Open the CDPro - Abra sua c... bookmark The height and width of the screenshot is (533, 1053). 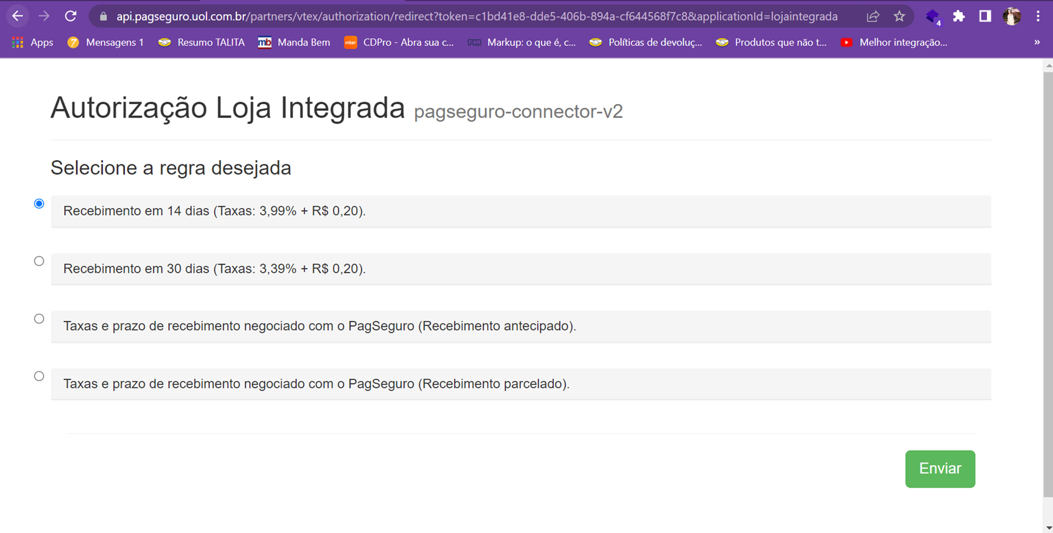point(399,42)
